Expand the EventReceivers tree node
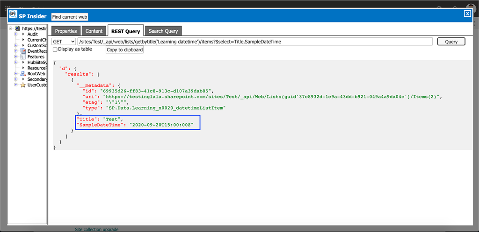479x232 pixels. point(15,51)
